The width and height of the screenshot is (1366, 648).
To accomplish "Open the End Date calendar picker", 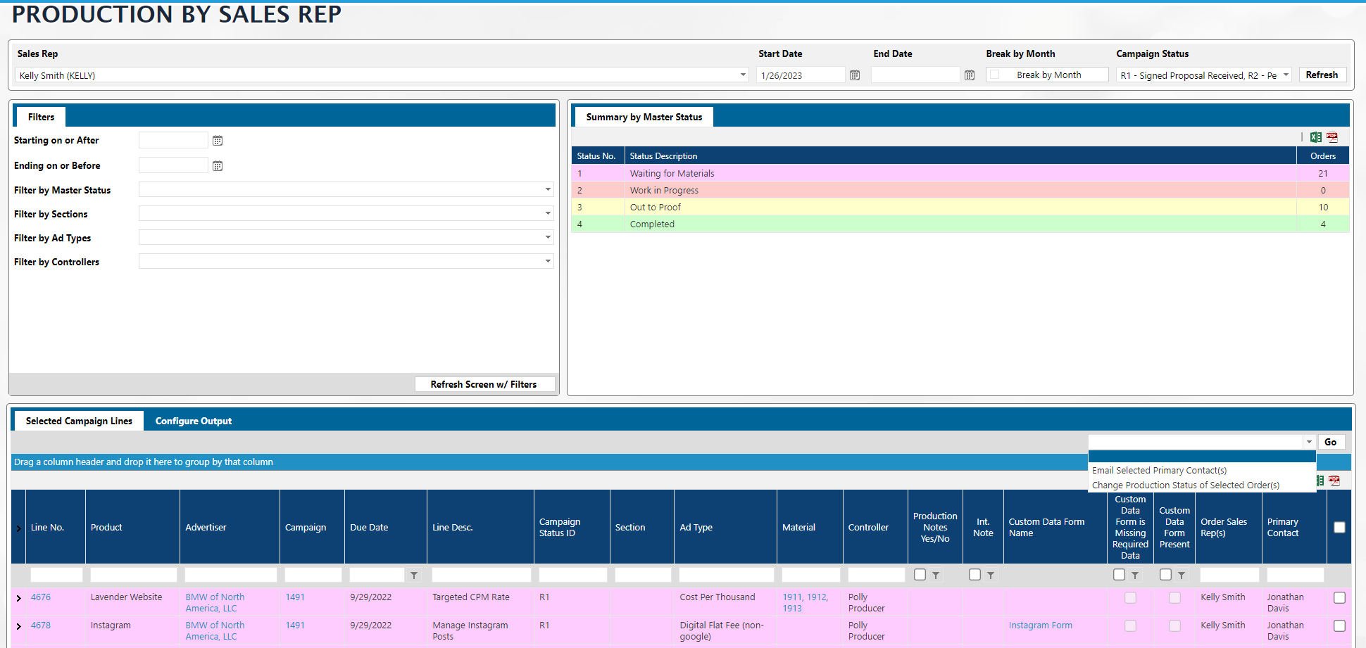I will coord(970,75).
